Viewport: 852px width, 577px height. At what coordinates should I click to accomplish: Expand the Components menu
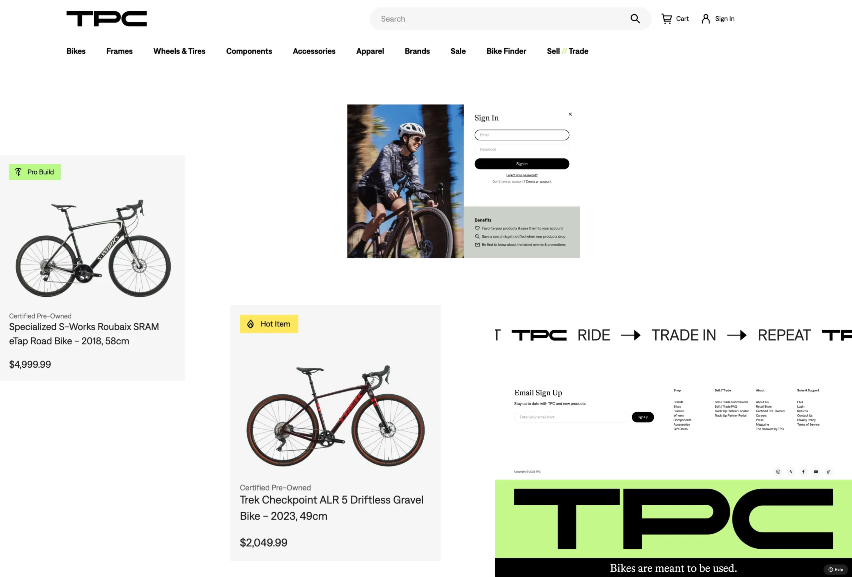pos(249,51)
